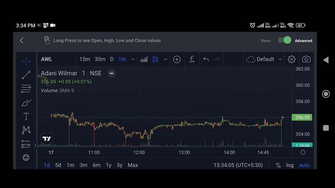Select the 1m date range at bottom
335x188 pixels.
[70, 165]
